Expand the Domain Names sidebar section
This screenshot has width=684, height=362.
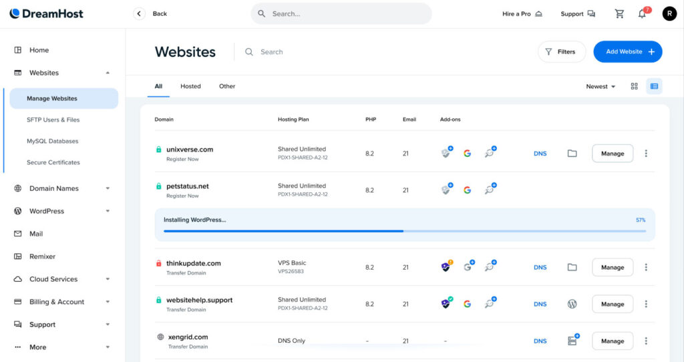[x=108, y=188]
